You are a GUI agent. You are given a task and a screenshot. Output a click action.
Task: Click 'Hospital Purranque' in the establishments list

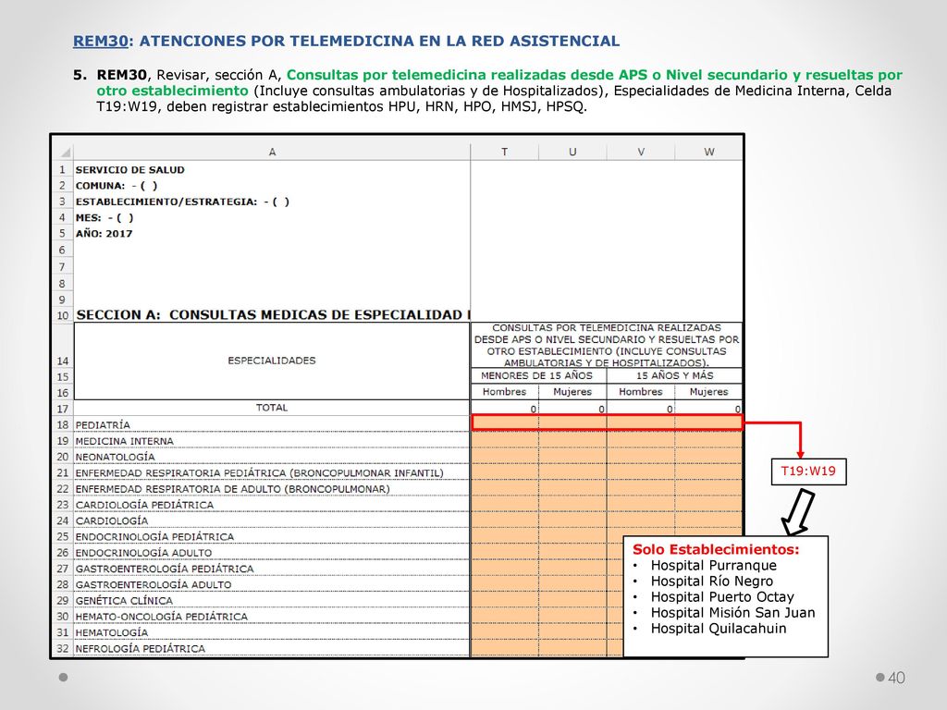pyautogui.click(x=713, y=566)
